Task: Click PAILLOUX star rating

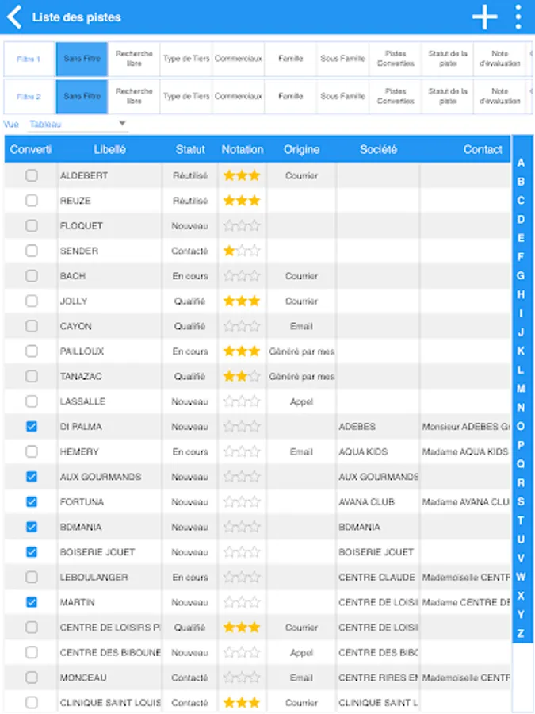Action: pyautogui.click(x=242, y=351)
